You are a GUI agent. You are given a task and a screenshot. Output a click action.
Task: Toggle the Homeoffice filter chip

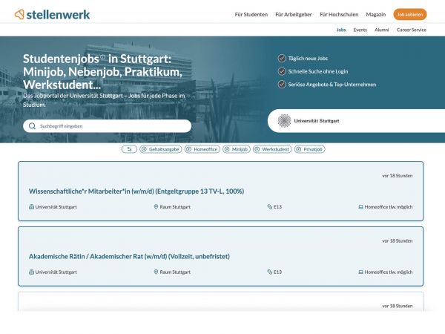point(202,149)
